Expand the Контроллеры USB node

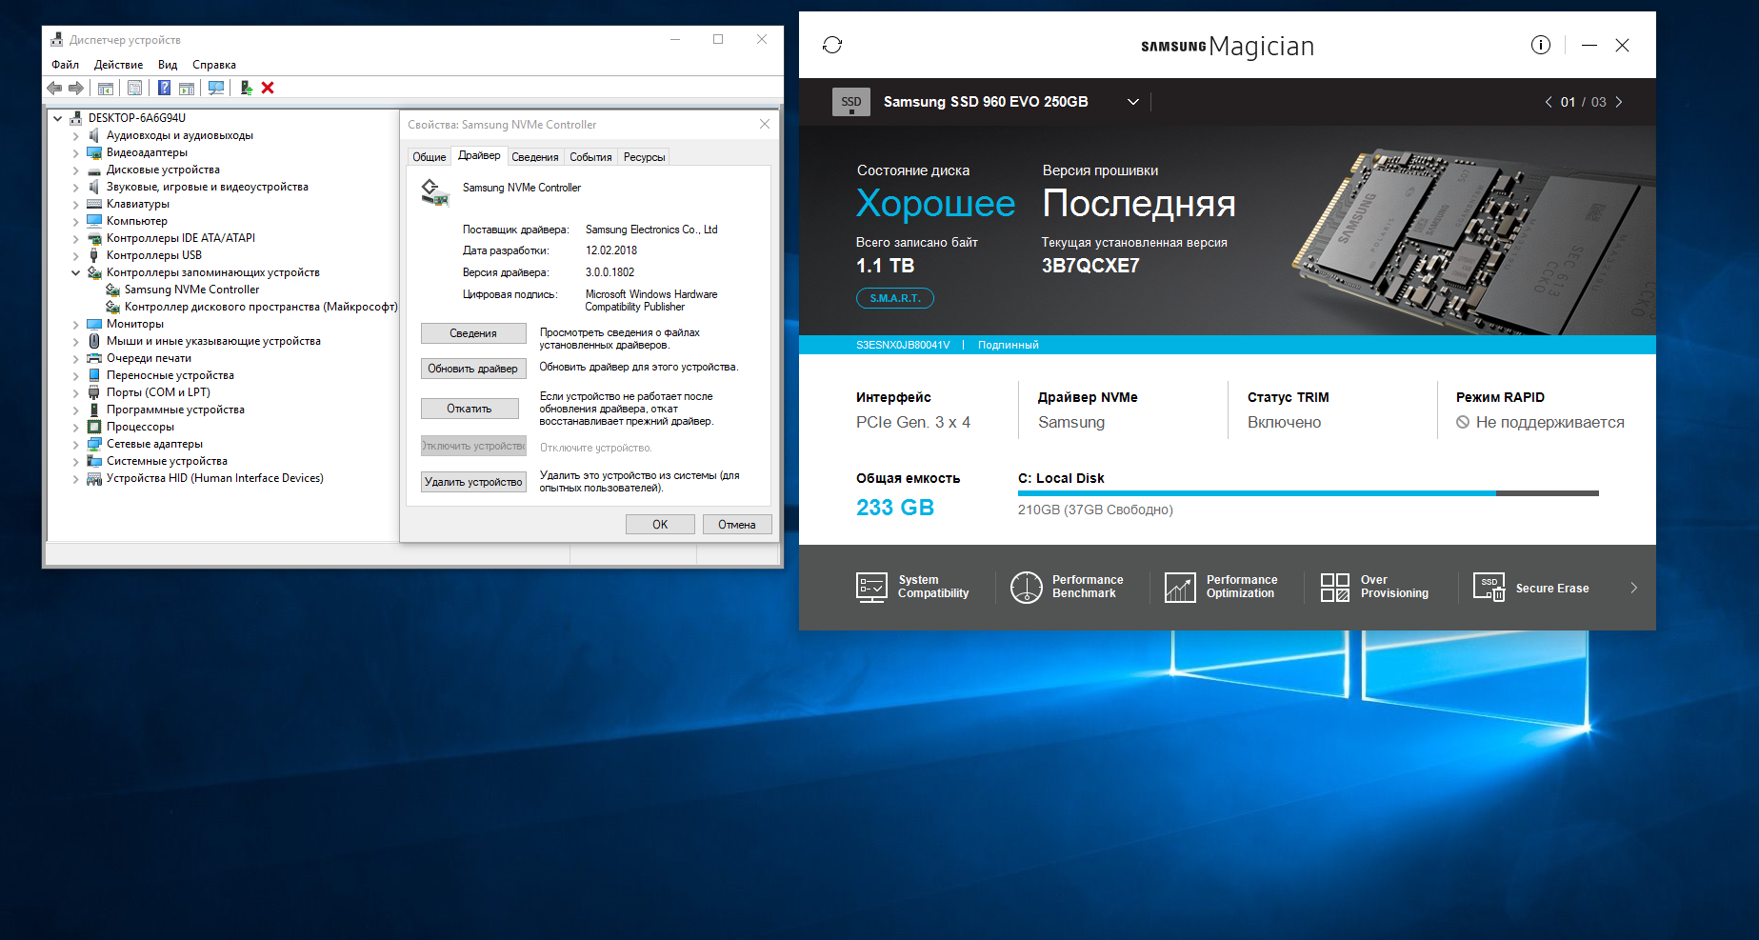[x=76, y=255]
